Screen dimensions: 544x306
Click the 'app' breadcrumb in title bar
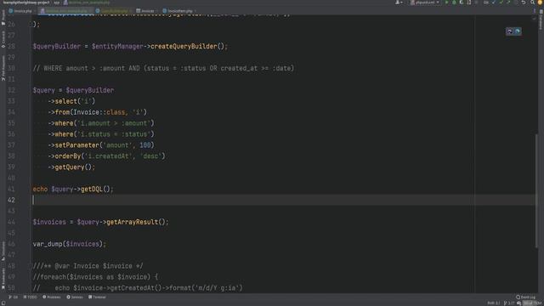[x=57, y=3]
